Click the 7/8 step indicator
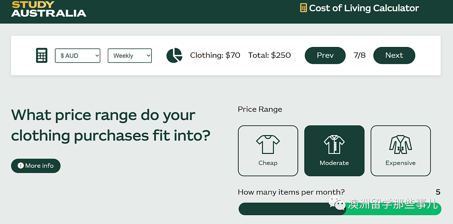This screenshot has width=453, height=224. tap(359, 55)
